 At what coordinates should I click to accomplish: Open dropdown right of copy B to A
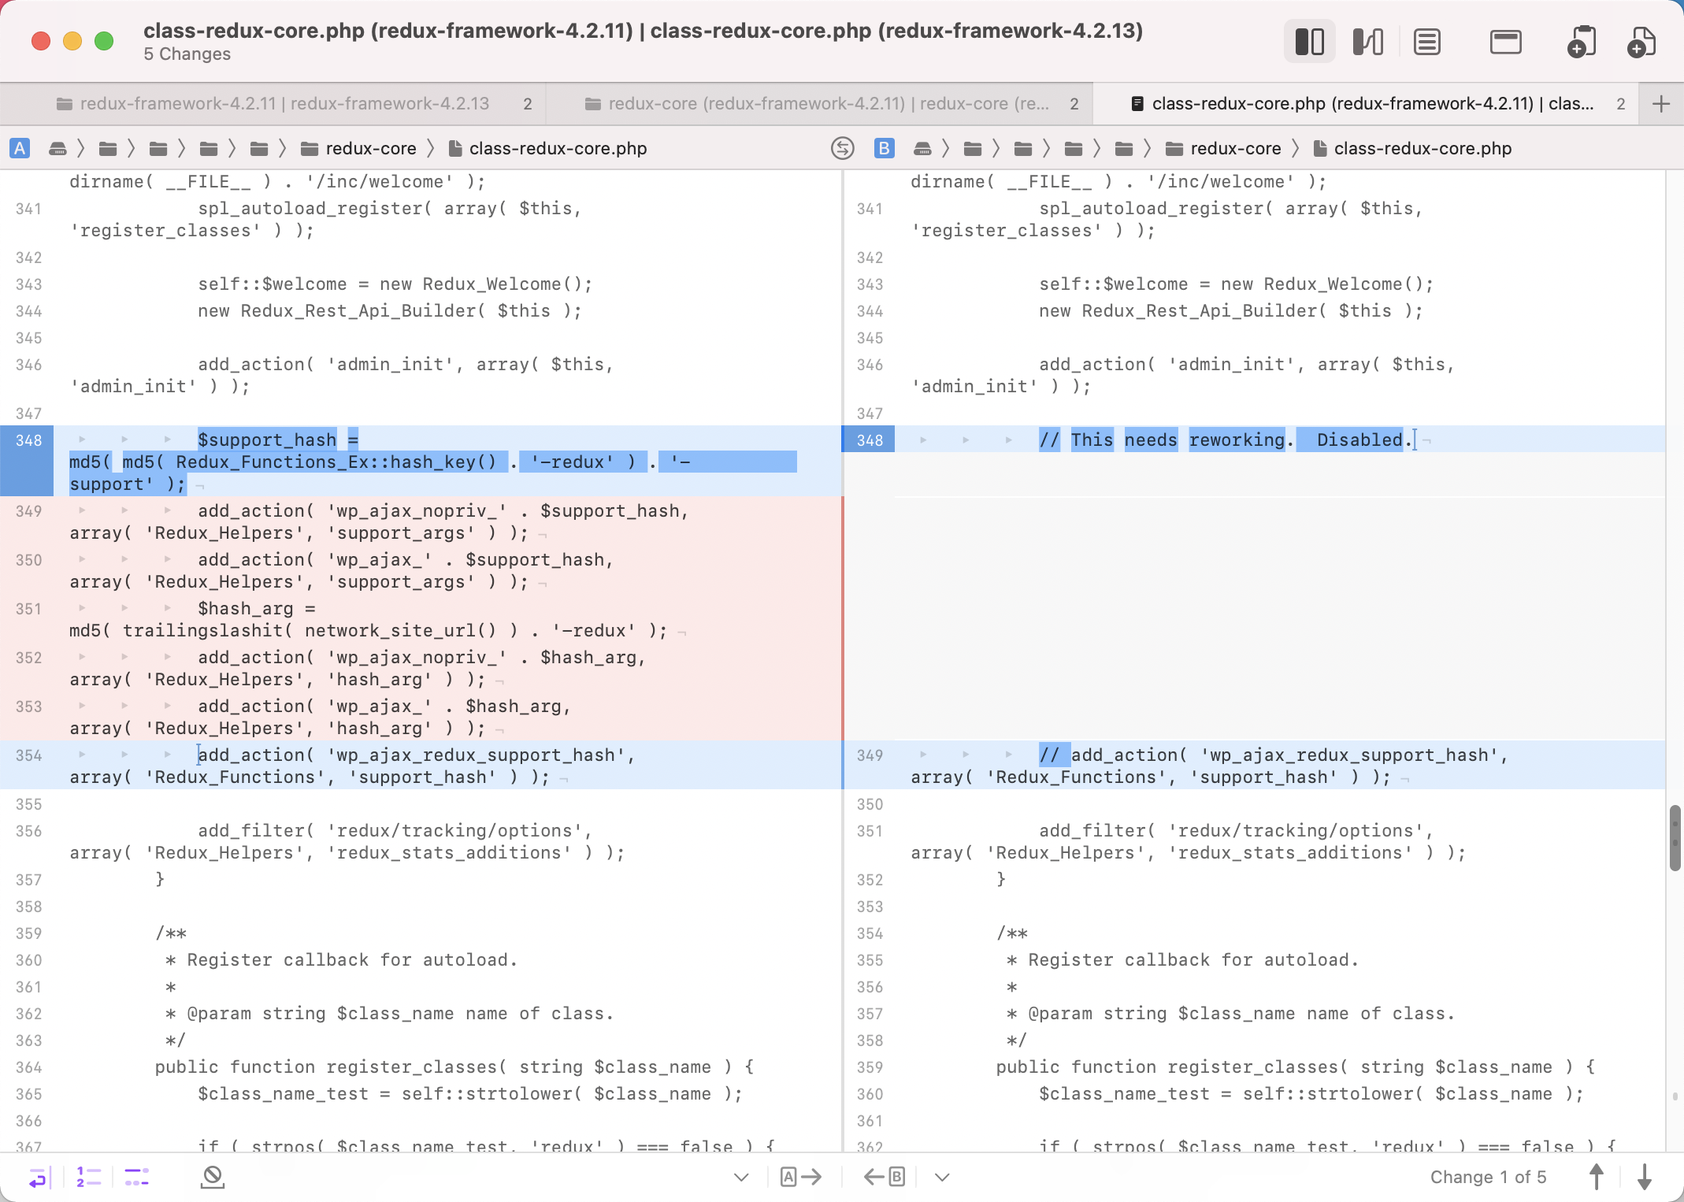(942, 1177)
